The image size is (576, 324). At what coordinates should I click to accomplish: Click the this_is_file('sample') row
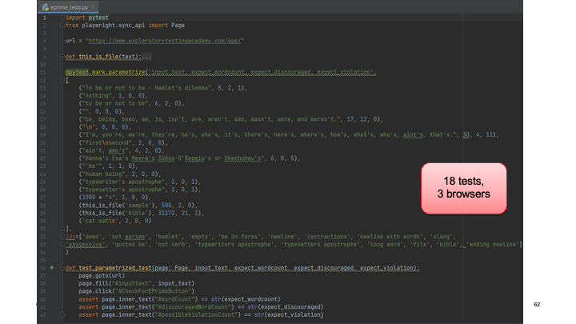[x=138, y=206]
